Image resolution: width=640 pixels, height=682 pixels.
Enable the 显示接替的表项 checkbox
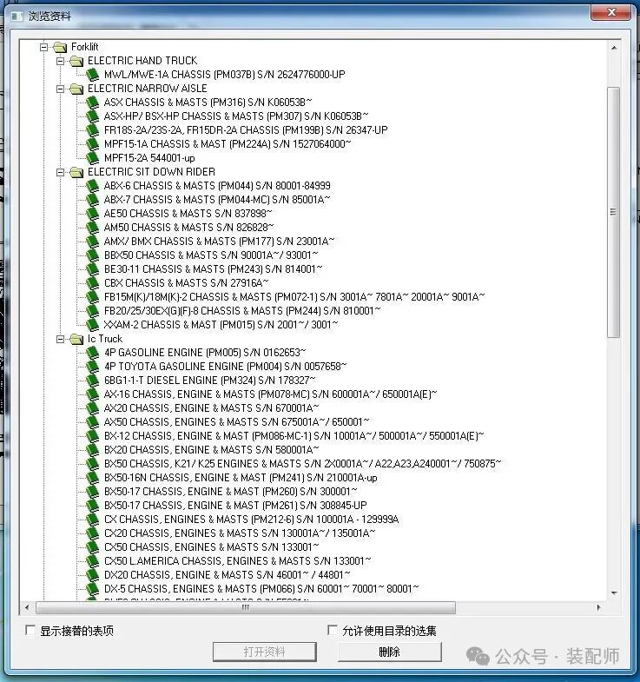click(30, 630)
